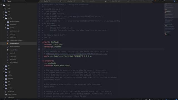
Task: Click the Ruby icon beside boot.rb
Action: (8, 34)
